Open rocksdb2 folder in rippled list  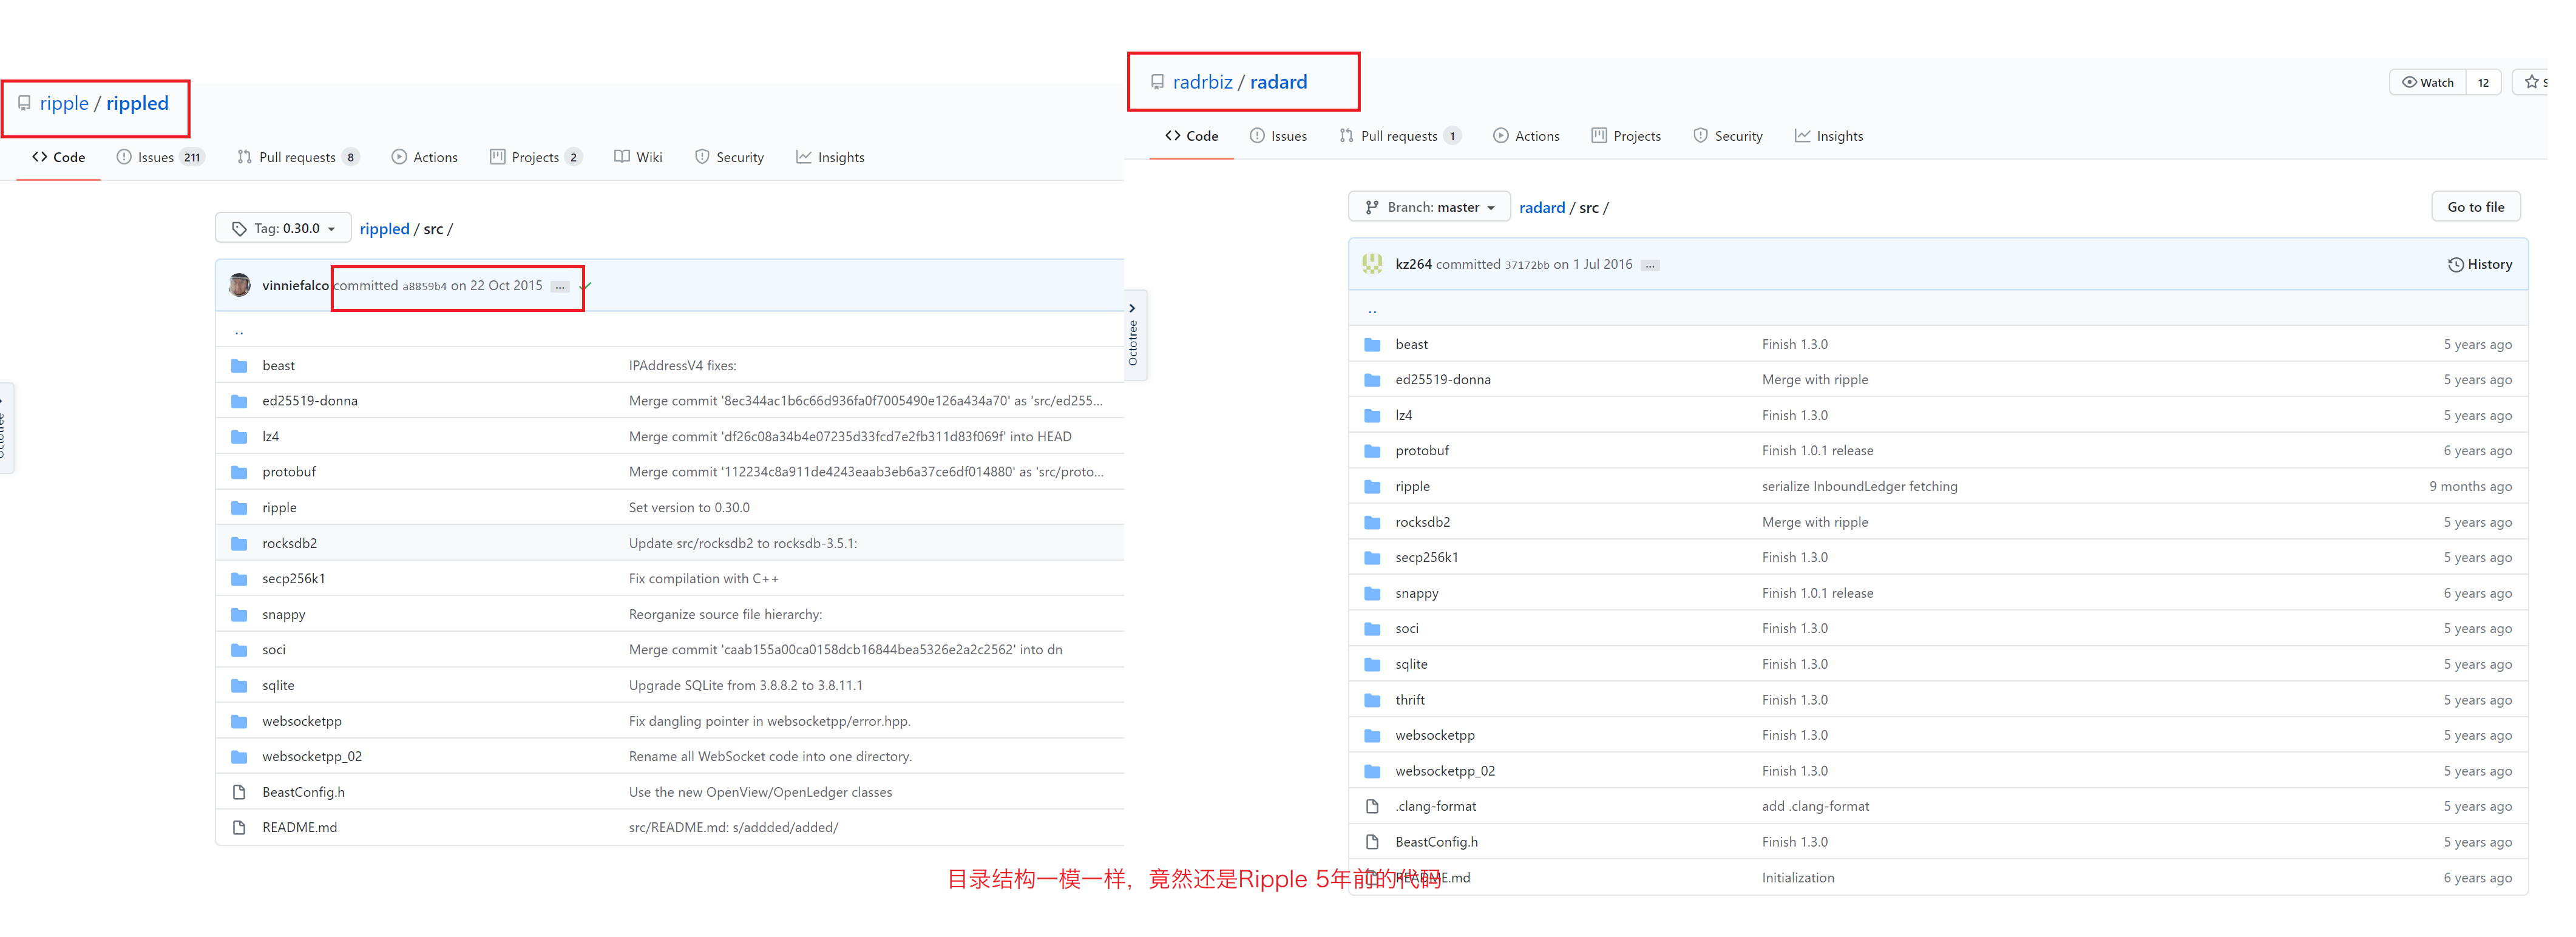click(290, 544)
